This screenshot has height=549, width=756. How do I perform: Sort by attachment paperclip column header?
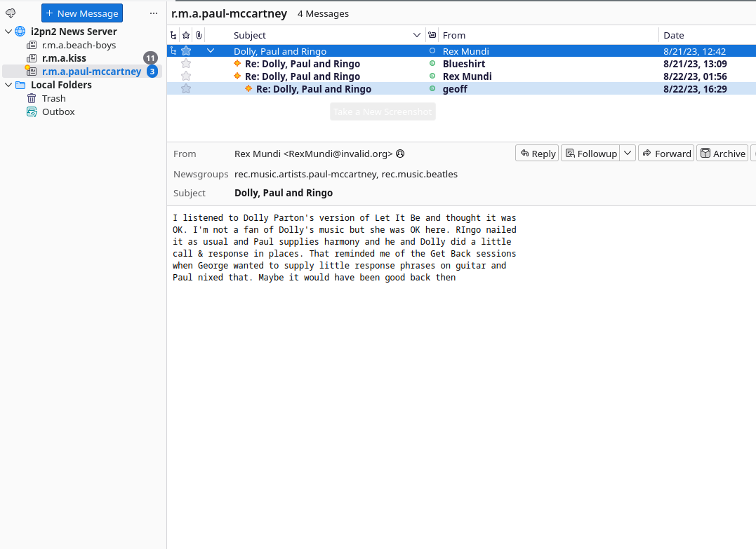[199, 35]
